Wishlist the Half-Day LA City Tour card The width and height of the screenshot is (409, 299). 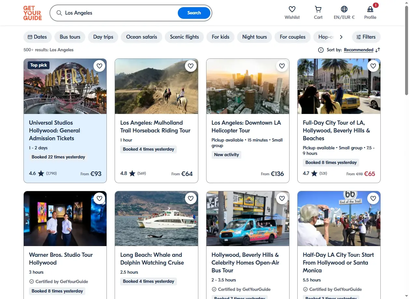click(373, 198)
